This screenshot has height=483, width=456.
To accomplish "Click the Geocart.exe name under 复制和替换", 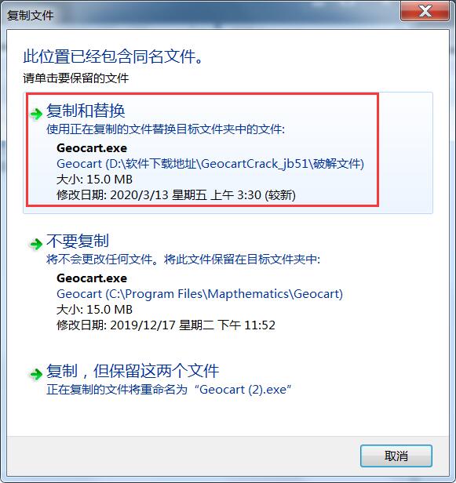I will (92, 148).
